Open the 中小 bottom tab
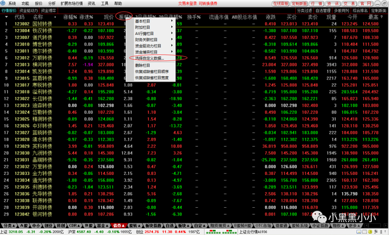This screenshot has width=389, height=235. pos(36,226)
